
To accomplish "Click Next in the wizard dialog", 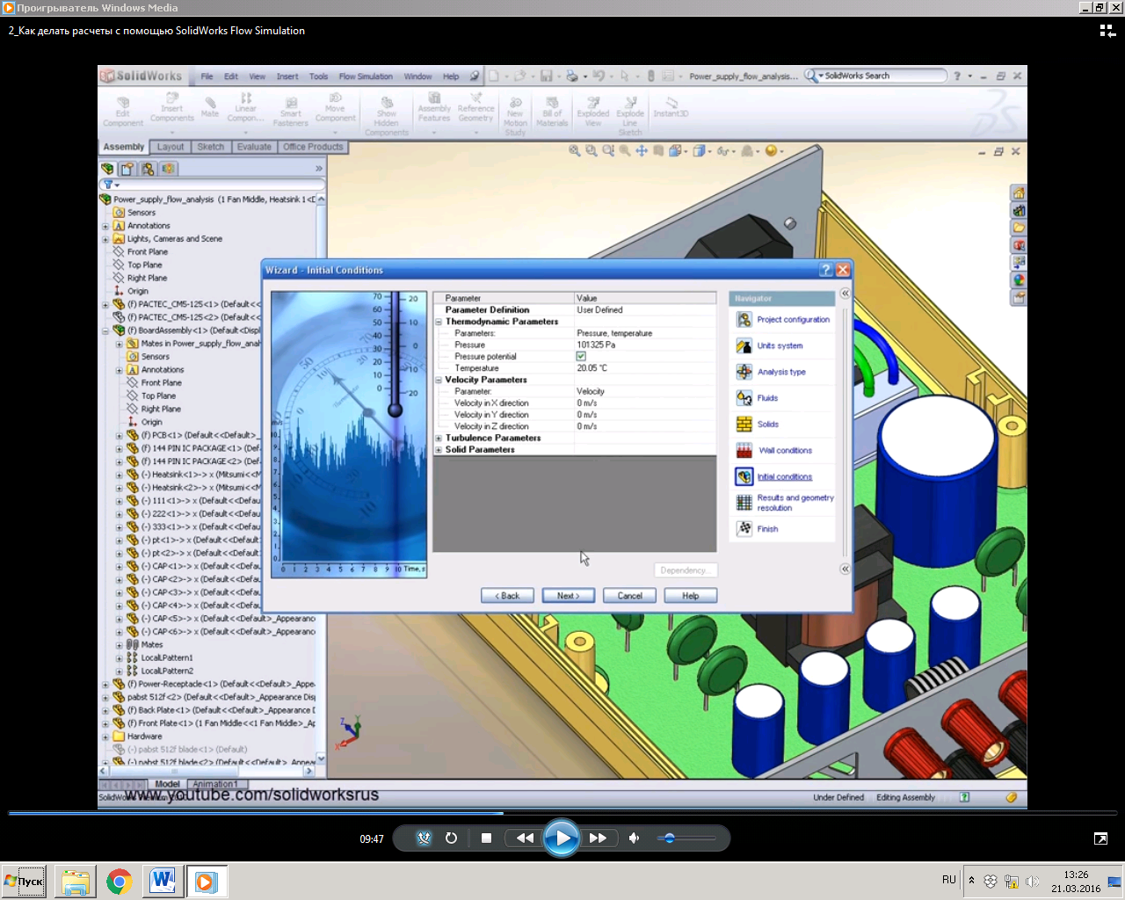I will tap(568, 596).
